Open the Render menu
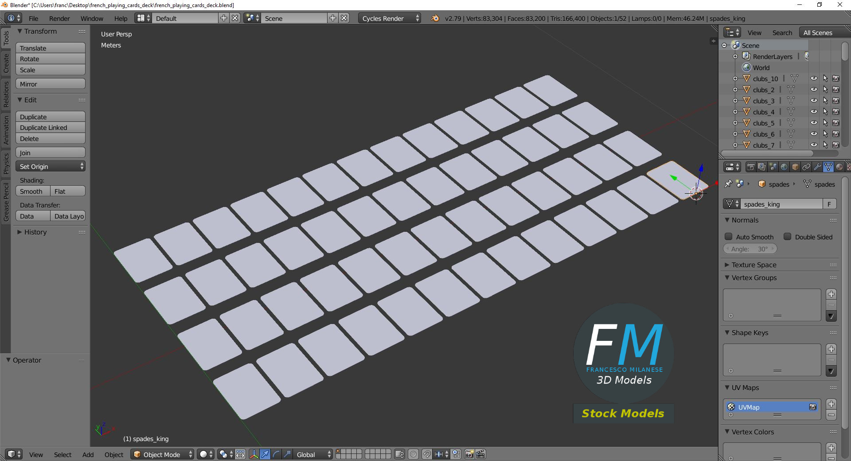Screen dimensions: 851x461 59,18
